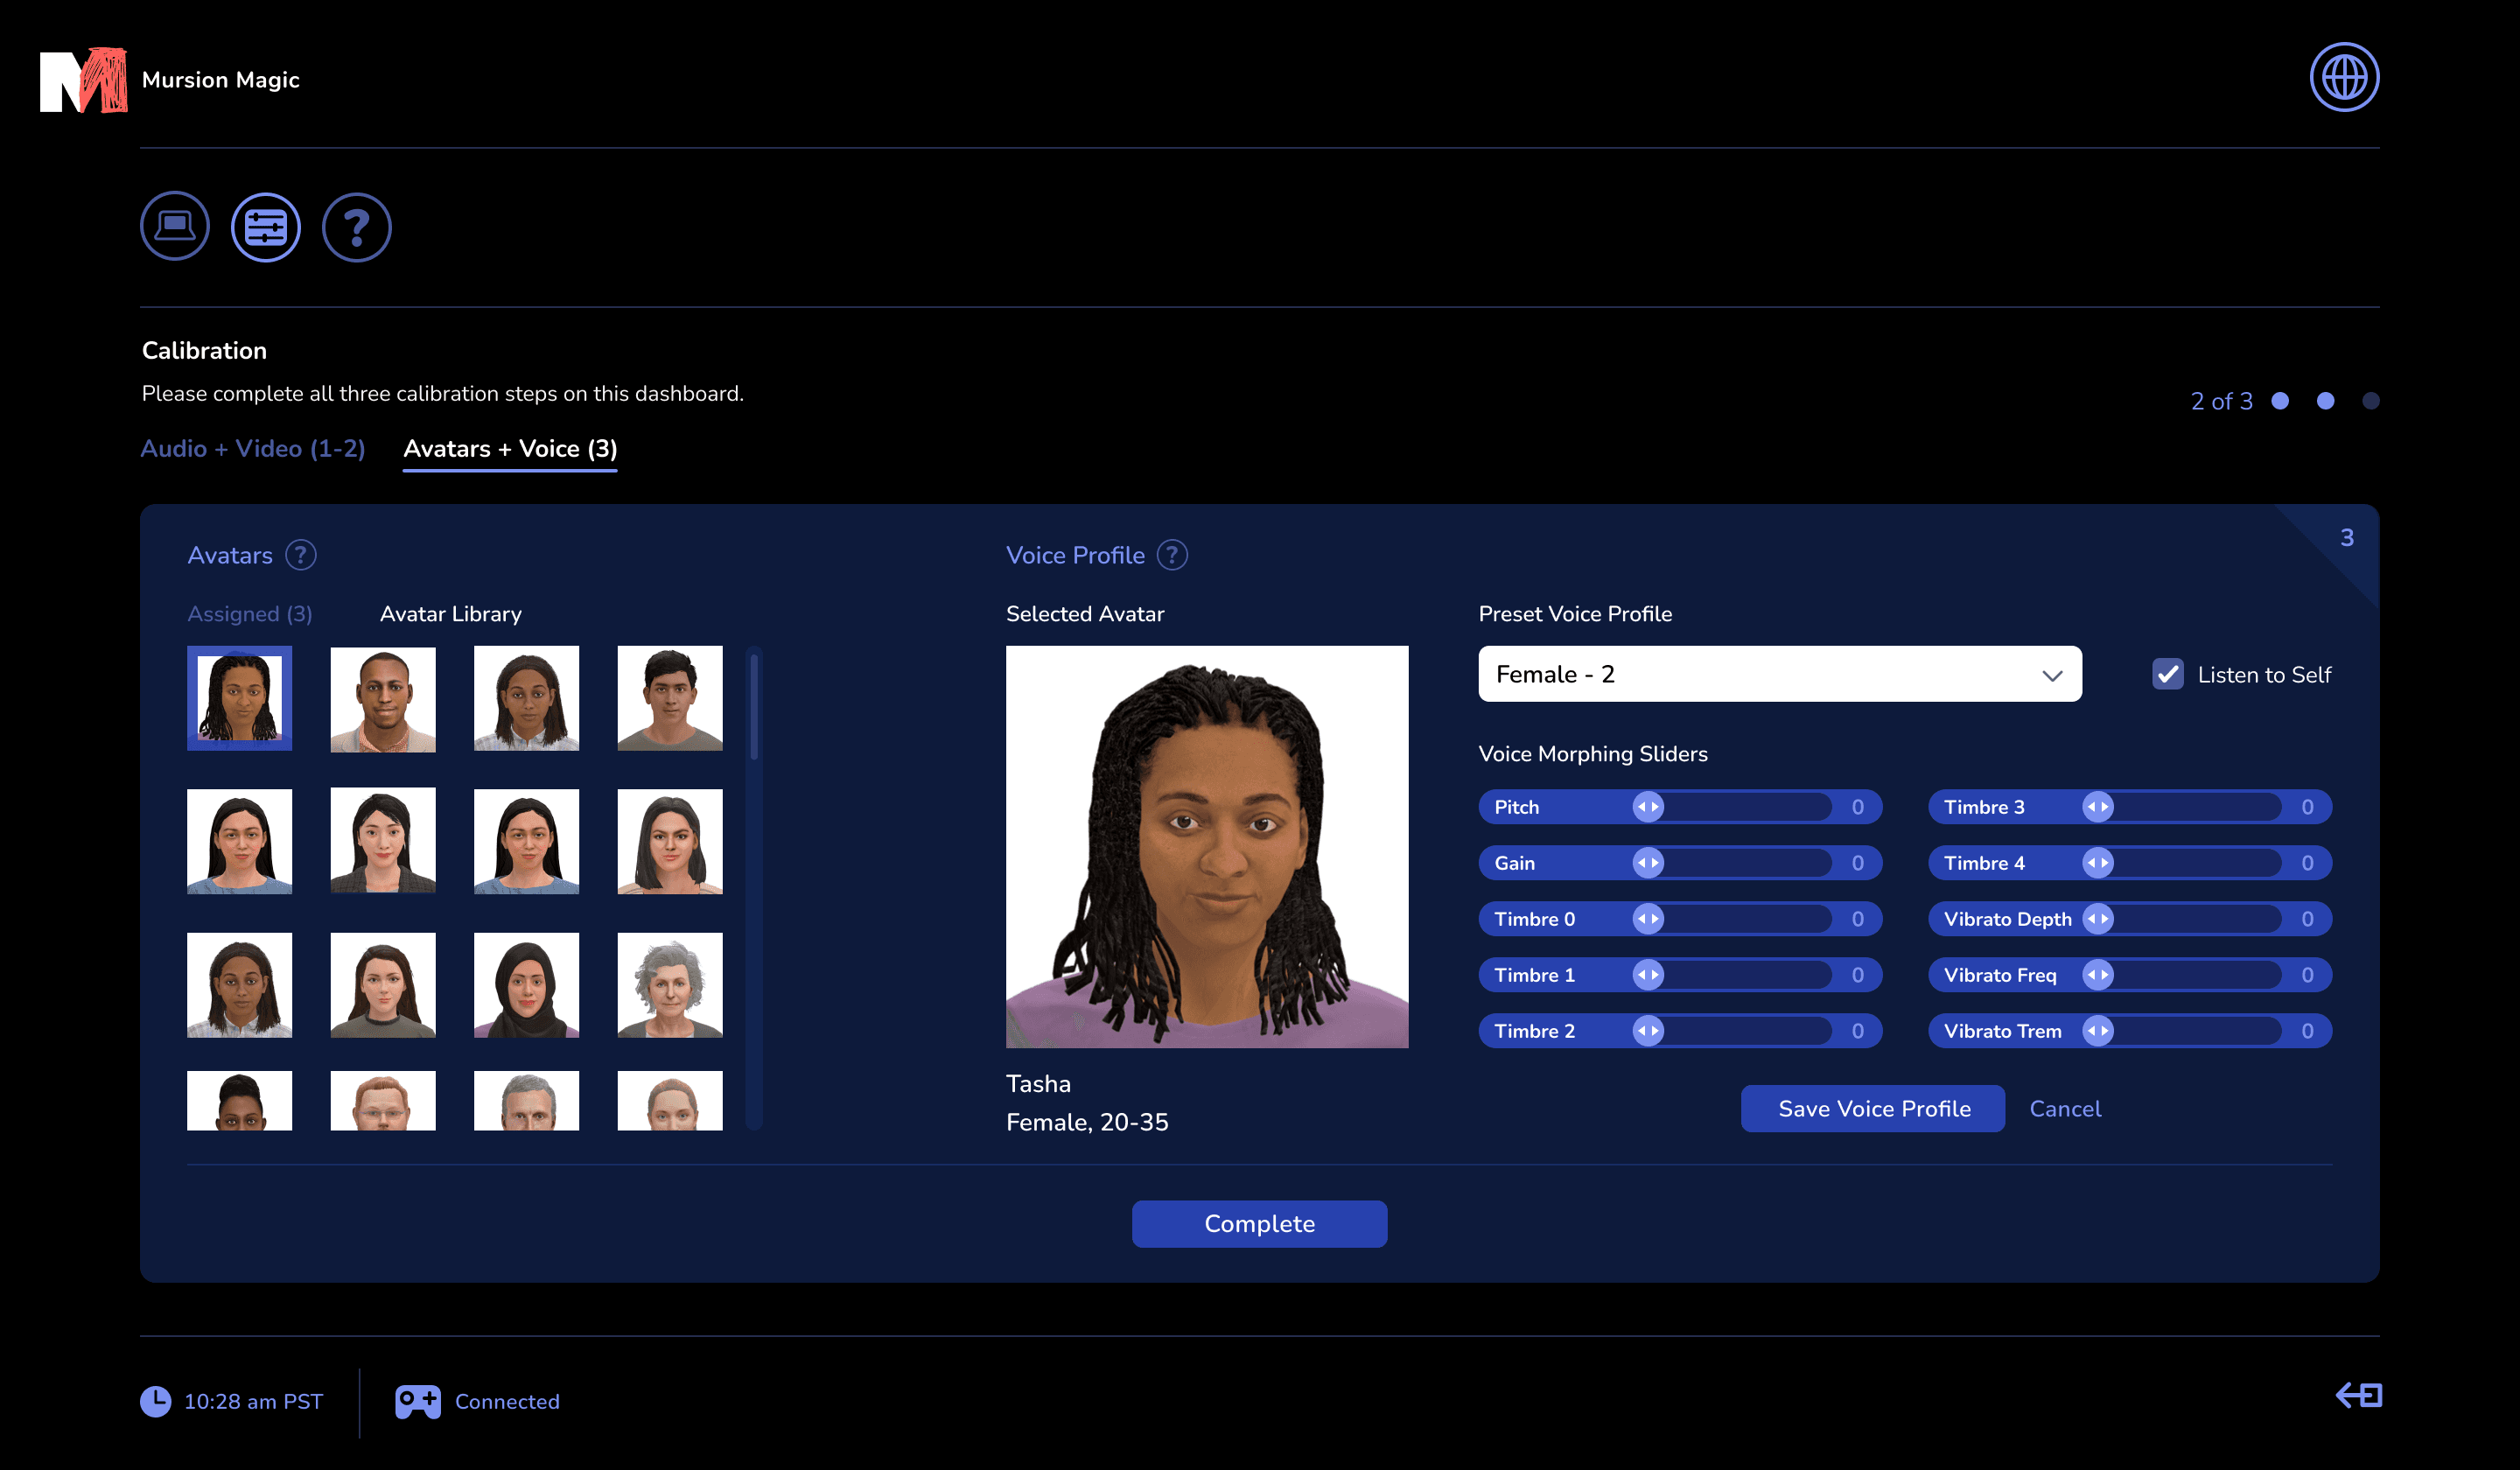Click the globe language icon top right

coord(2344,76)
